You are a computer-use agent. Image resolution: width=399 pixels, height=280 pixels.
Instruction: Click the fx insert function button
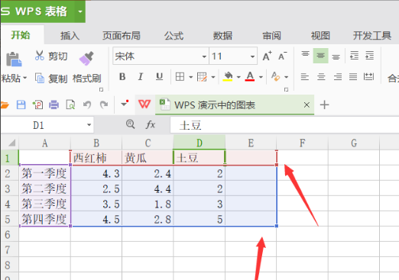[x=151, y=124]
